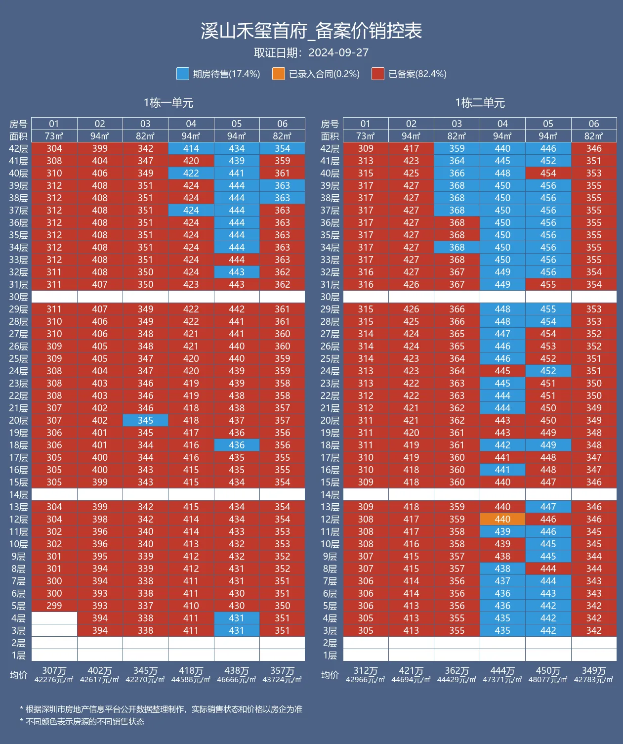Screen dimensions: 623x744
Task: Select the 307万 average price under unit one
Action: tap(54, 671)
